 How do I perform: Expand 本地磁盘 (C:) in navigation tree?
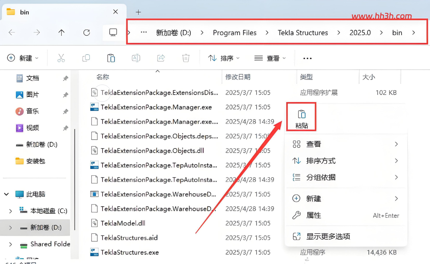tap(10, 211)
